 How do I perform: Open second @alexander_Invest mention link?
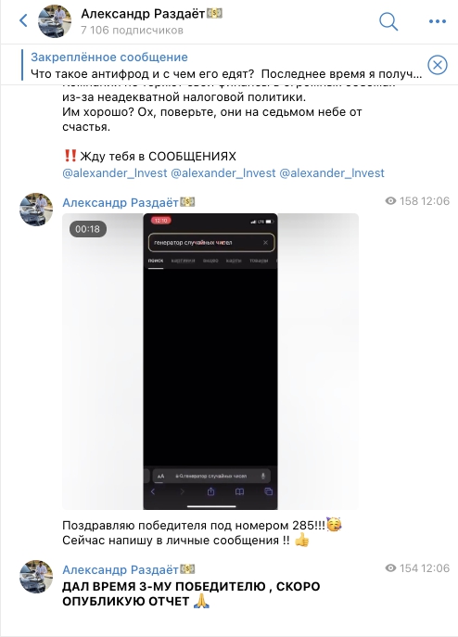(x=223, y=173)
